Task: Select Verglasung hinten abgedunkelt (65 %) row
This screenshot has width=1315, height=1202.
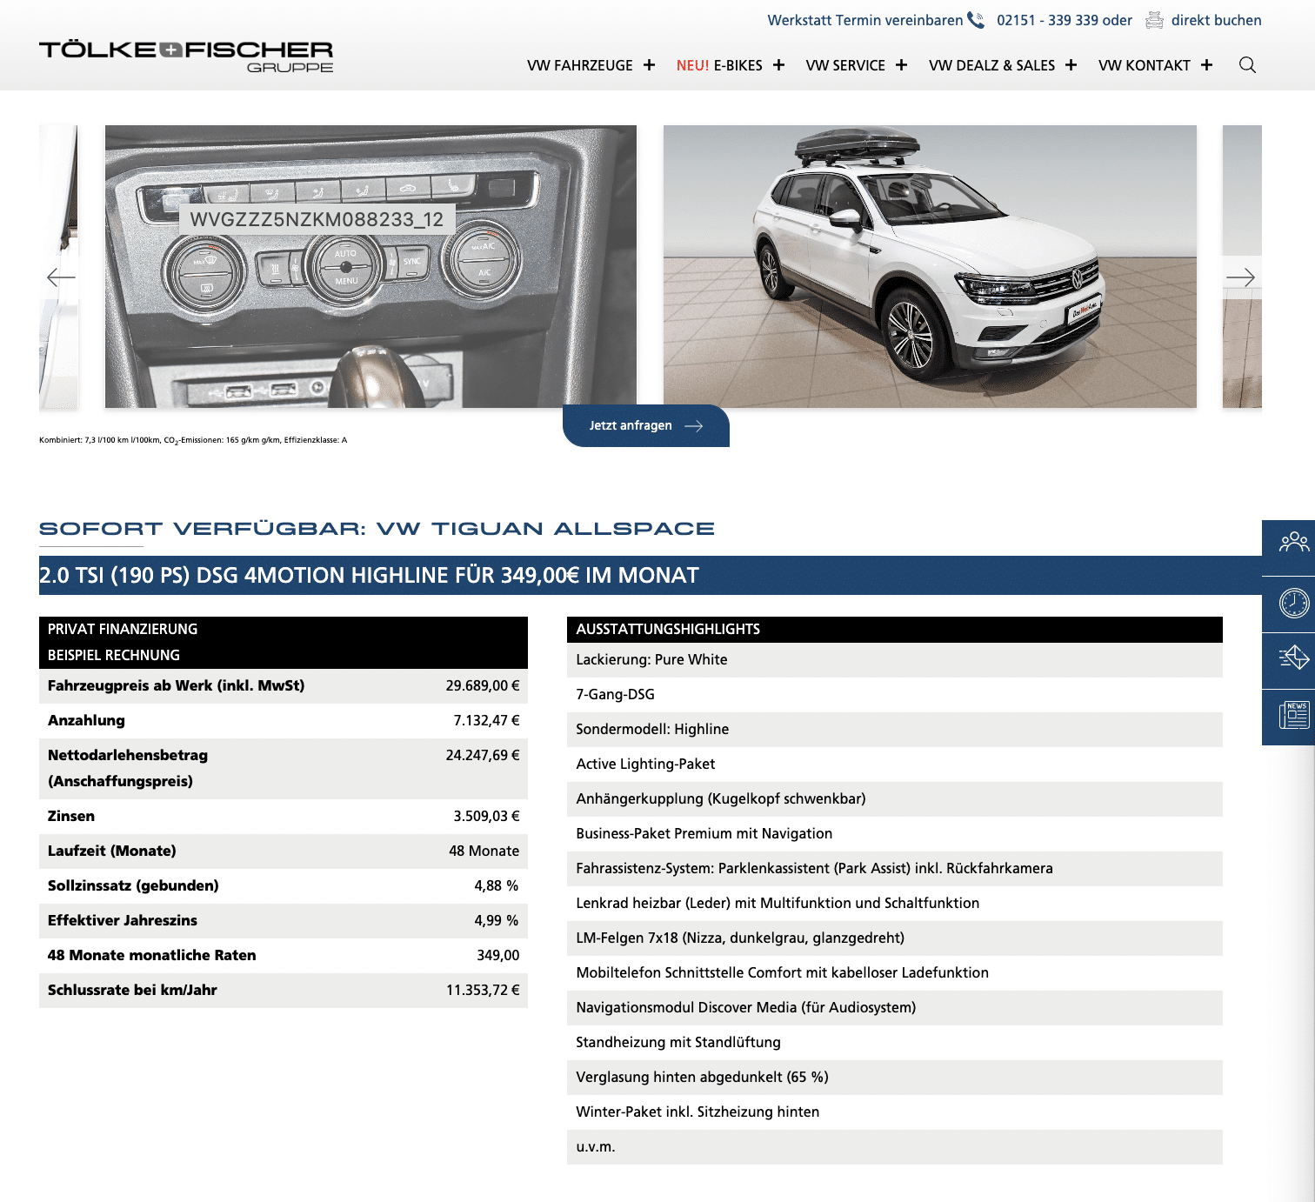Action: (895, 1078)
